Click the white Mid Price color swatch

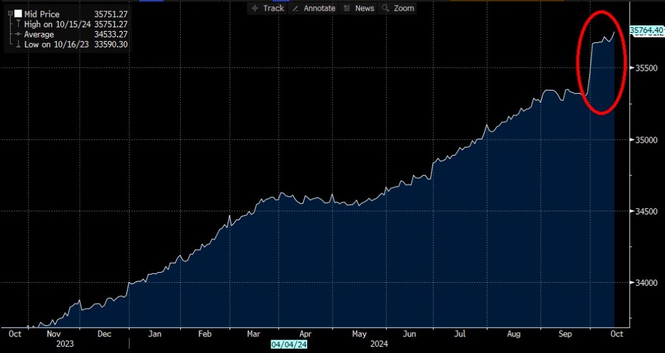18,14
